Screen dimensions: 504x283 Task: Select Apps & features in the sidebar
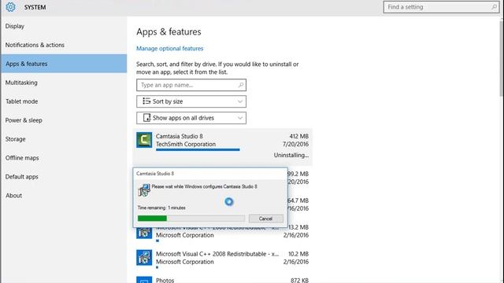pos(64,64)
